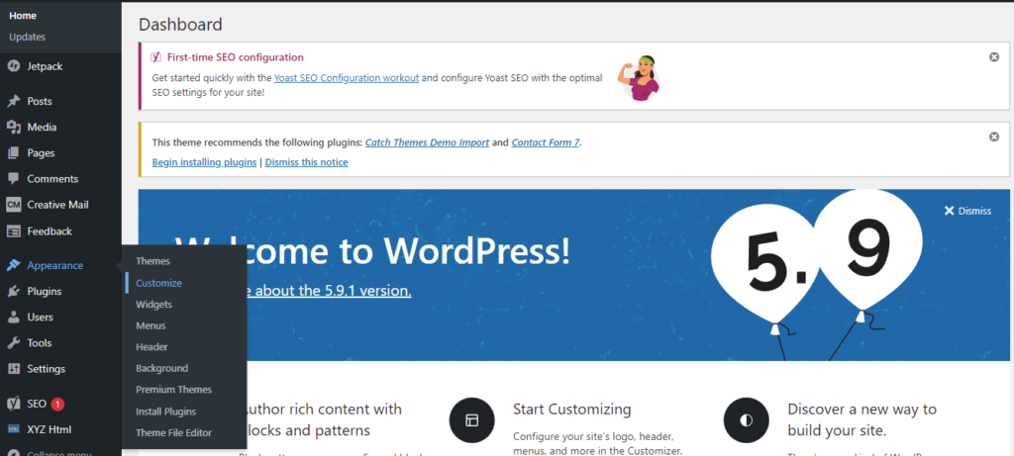1014x456 pixels.
Task: Click the Start Customizing layout icon
Action: (x=471, y=419)
